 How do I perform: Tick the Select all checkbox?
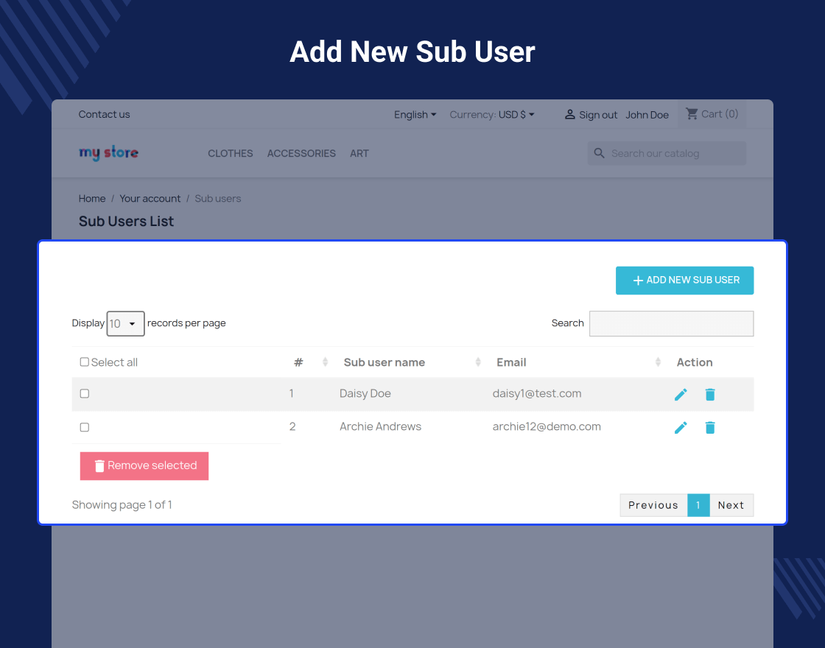click(x=84, y=362)
